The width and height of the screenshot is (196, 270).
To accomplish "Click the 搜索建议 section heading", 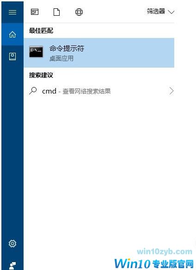I will point(41,75).
